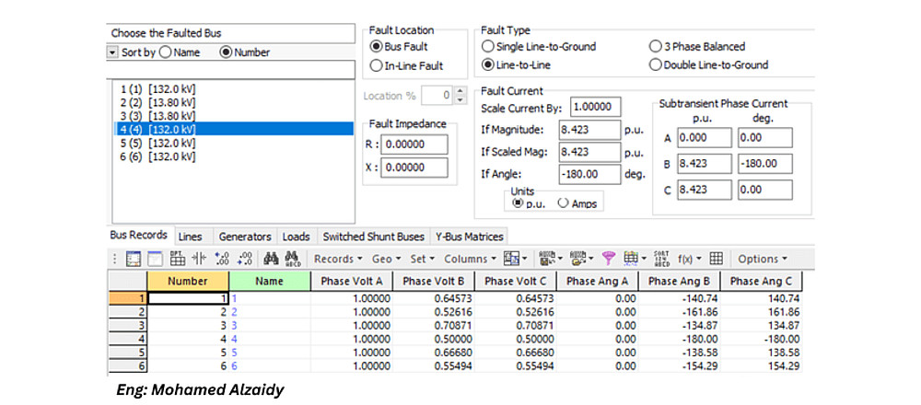The height and width of the screenshot is (405, 921).
Task: Click the Phase Ang A column header
Action: coord(598,281)
